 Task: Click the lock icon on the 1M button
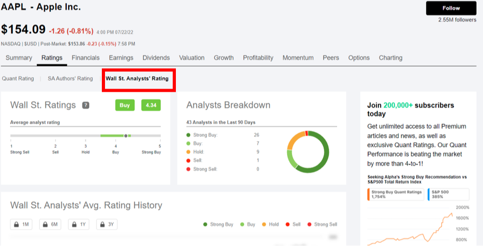coord(17,224)
